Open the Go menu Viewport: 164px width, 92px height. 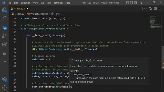pos(43,3)
